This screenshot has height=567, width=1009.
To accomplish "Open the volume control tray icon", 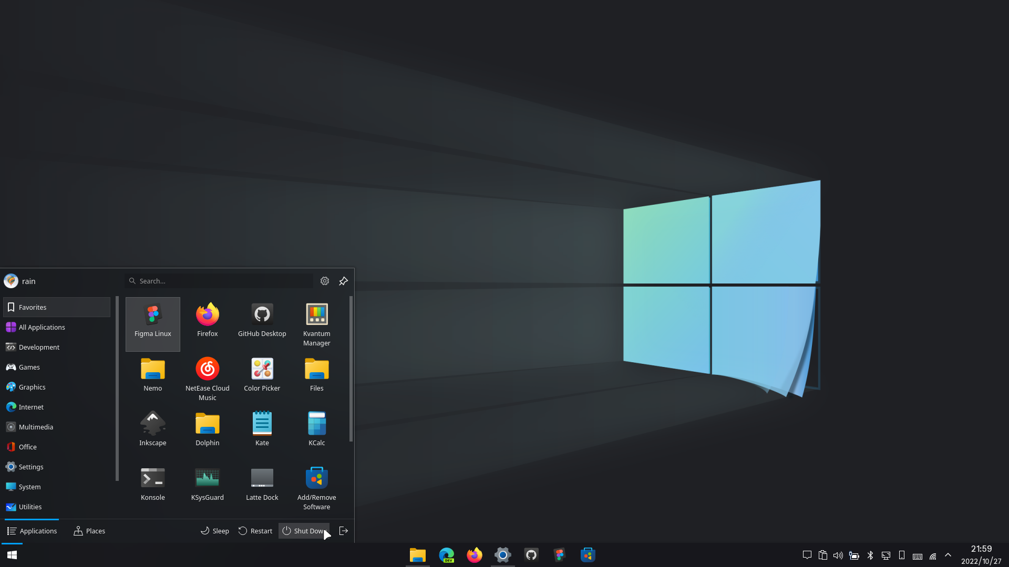I will 838,555.
